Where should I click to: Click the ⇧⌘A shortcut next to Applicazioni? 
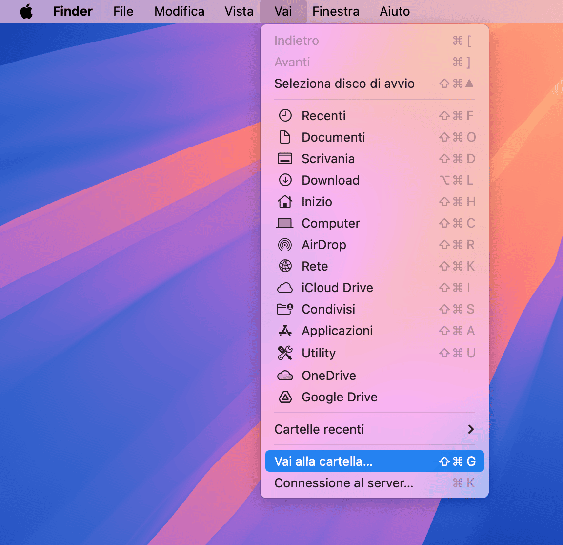point(457,331)
